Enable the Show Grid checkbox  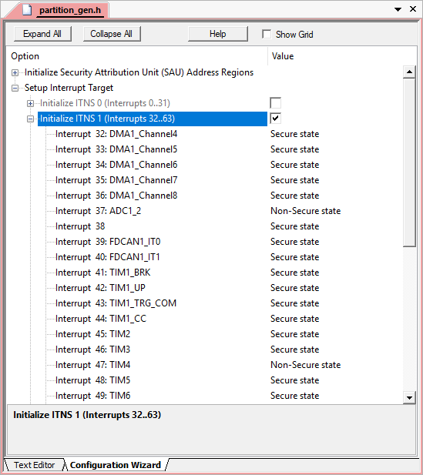[x=267, y=34]
